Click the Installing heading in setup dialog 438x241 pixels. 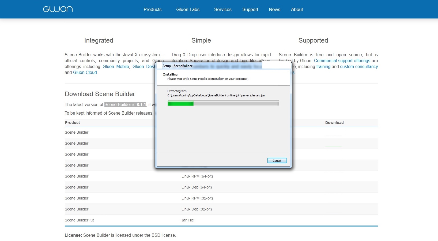pos(170,74)
